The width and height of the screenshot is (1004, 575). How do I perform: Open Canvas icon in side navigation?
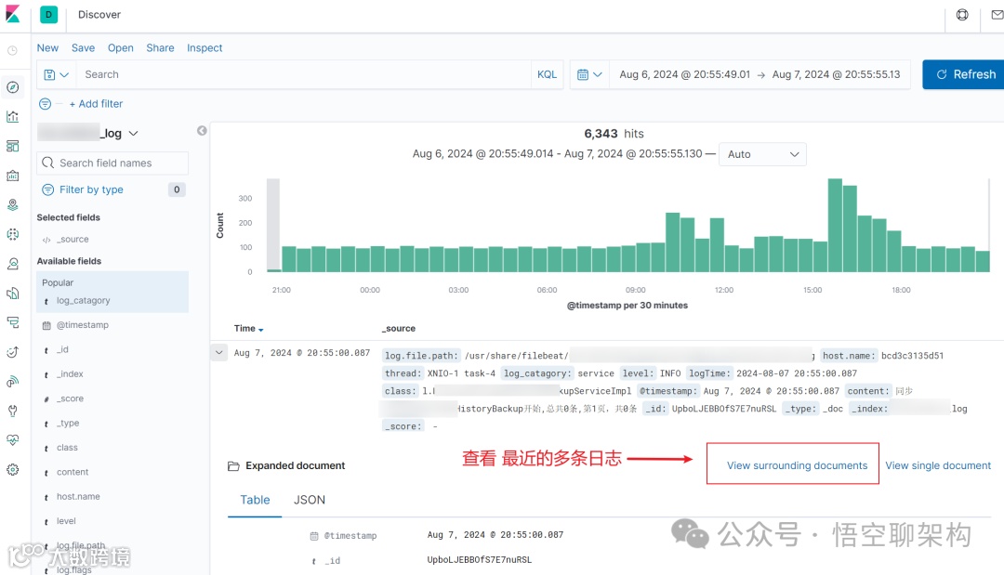(x=13, y=176)
